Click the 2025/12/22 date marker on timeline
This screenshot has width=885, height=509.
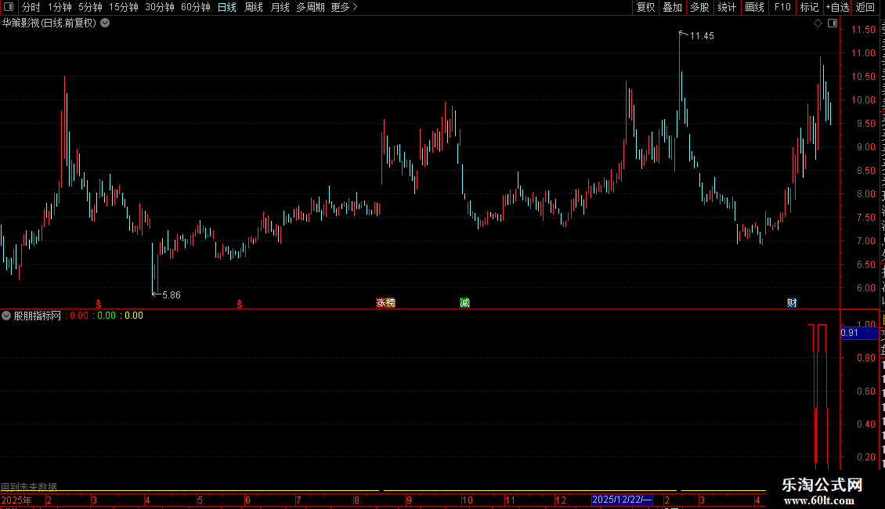pos(622,500)
